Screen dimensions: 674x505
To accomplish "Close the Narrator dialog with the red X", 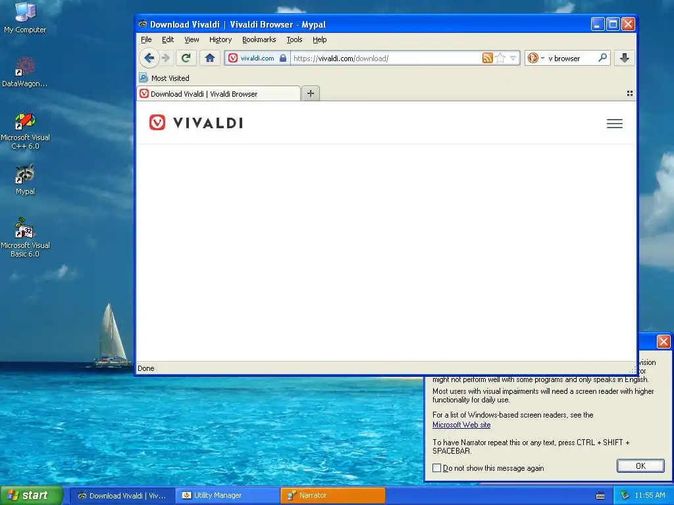I will coord(663,342).
